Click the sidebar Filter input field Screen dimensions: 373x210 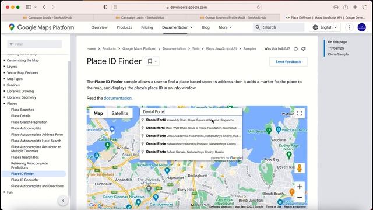click(34, 44)
